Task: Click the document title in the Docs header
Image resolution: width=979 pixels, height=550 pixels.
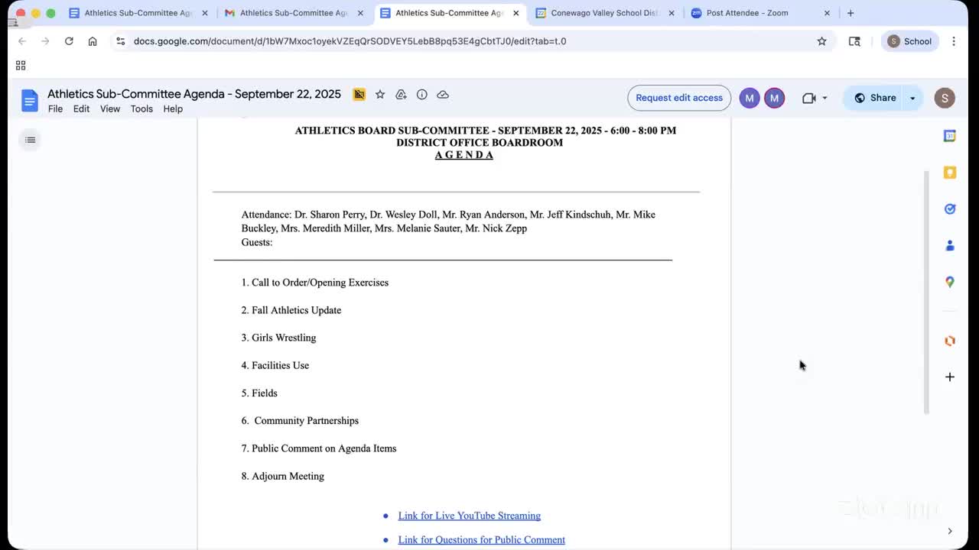Action: 194,94
